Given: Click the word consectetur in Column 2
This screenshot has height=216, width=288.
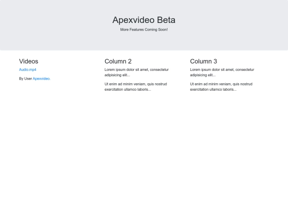Looking at the screenshot, I should 159,70.
